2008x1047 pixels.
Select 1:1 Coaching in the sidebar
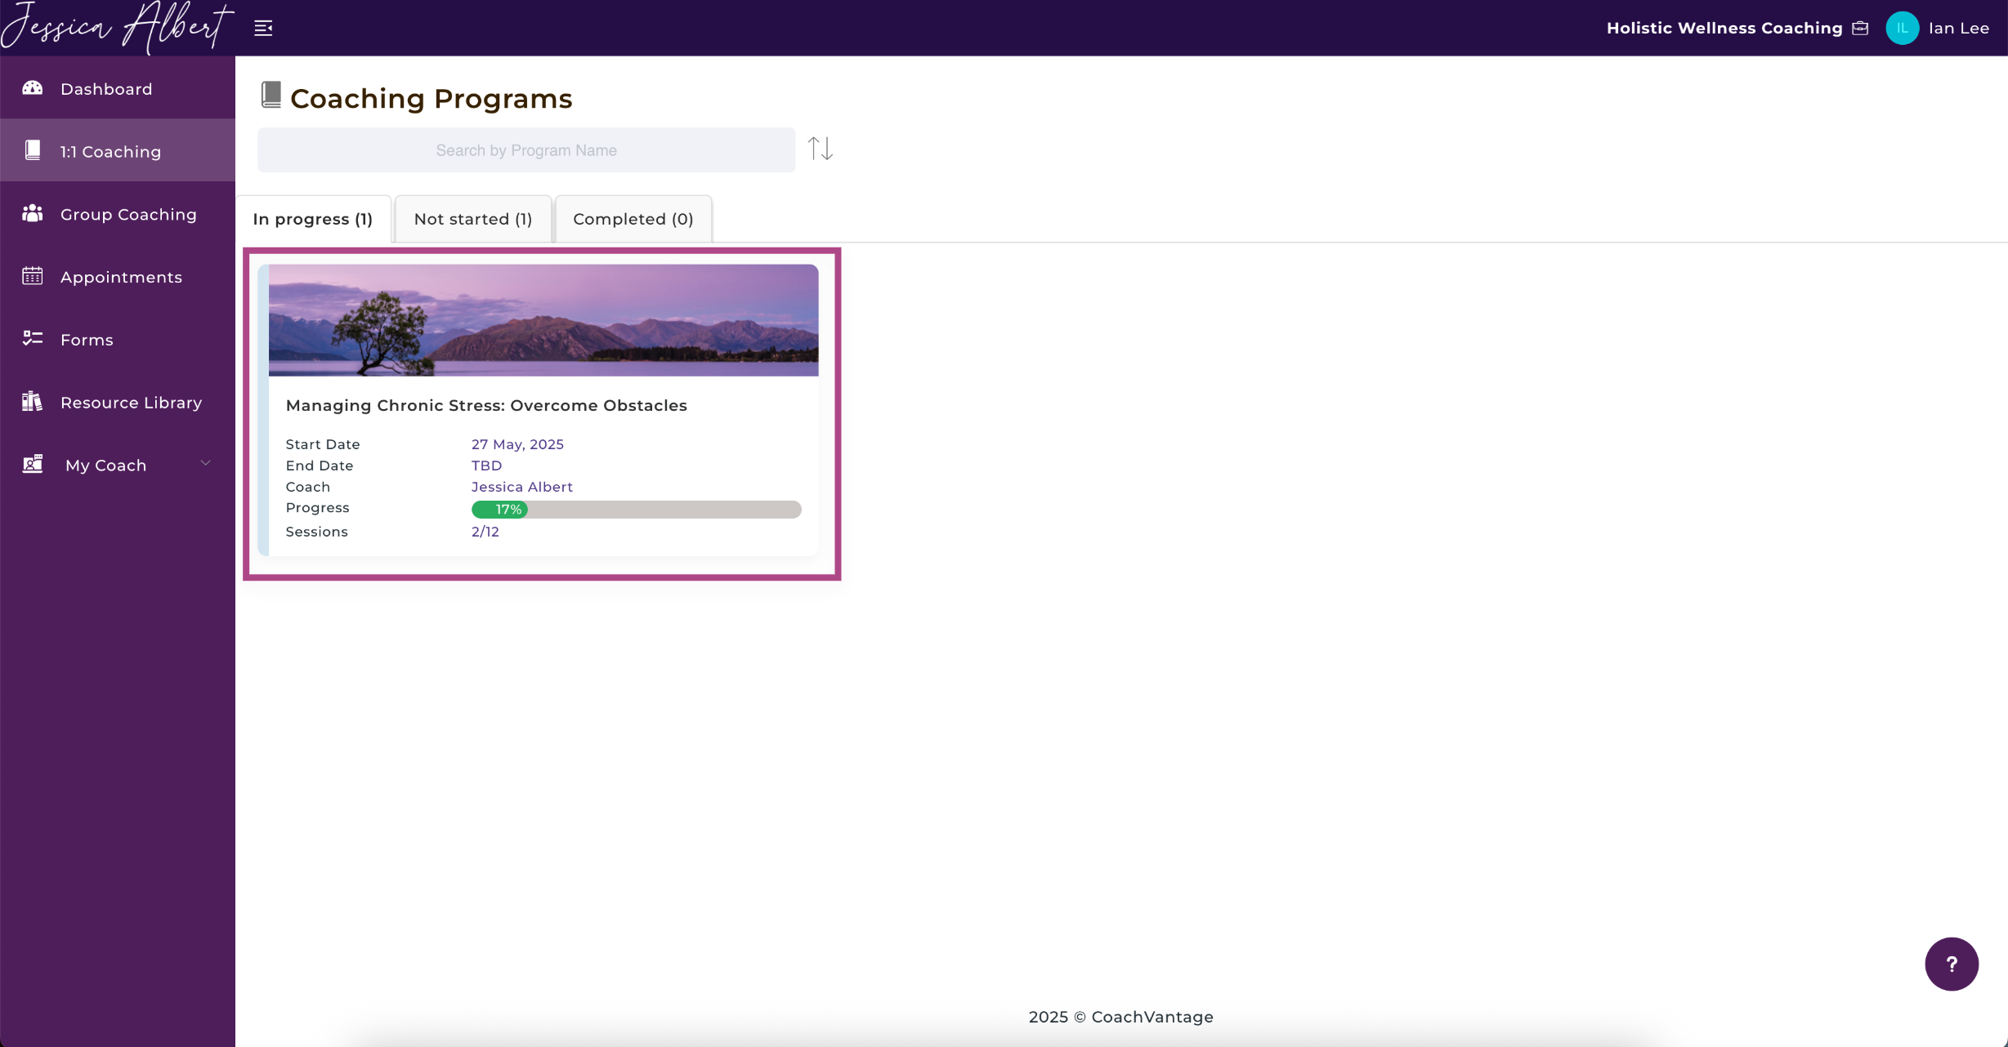click(118, 151)
